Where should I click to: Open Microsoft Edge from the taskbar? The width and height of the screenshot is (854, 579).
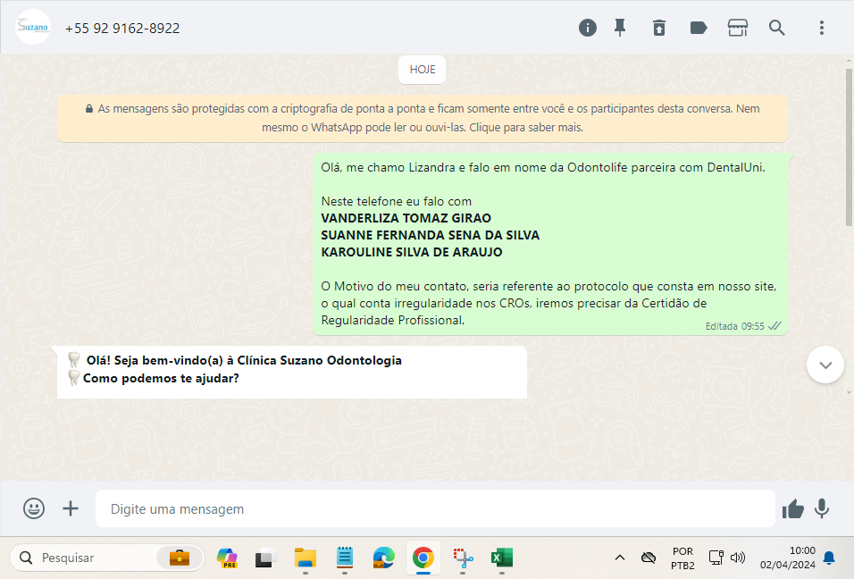383,558
